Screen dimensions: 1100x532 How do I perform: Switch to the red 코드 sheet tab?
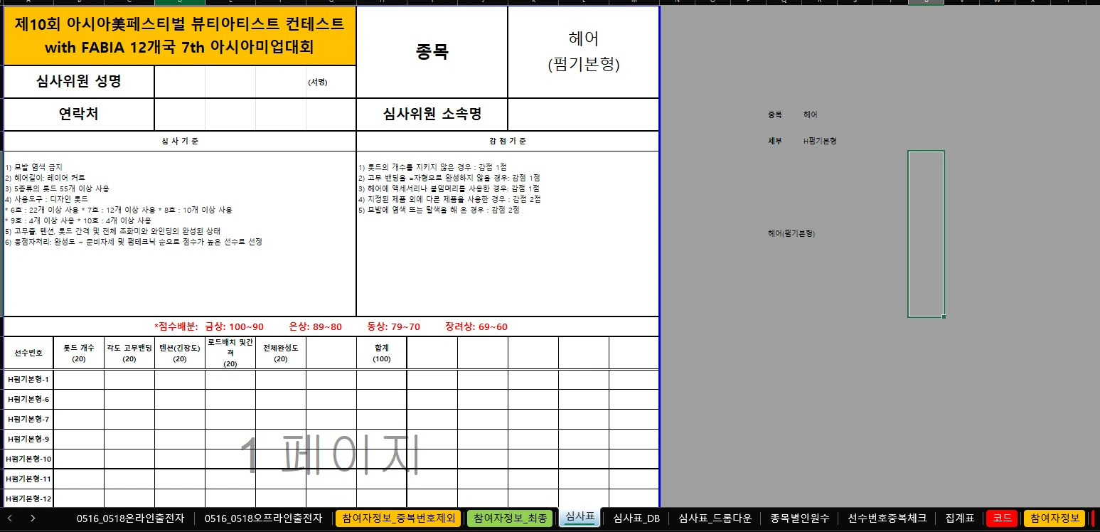(1003, 518)
